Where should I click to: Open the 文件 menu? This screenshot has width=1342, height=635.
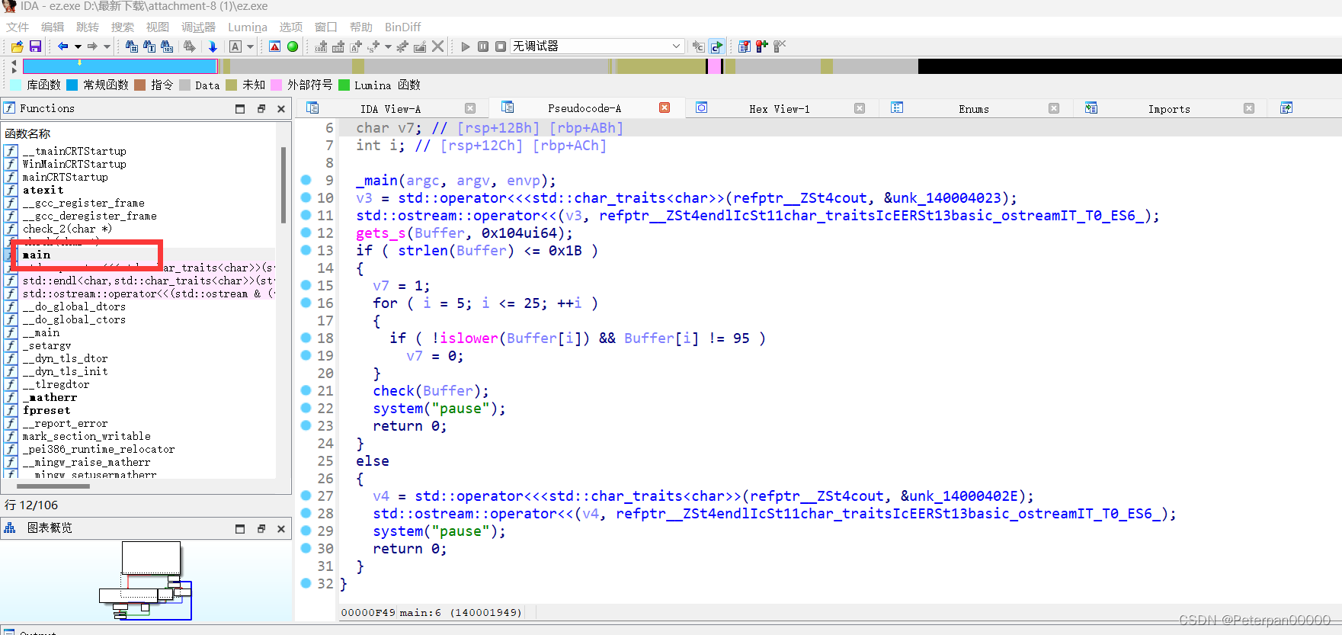(18, 27)
